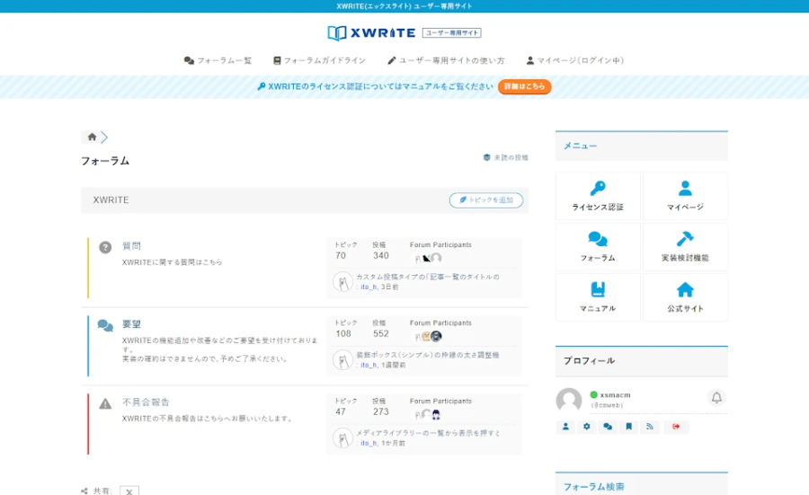The image size is (809, 495).
Task: Click the question mark icon beside 質問
Action: (x=105, y=248)
